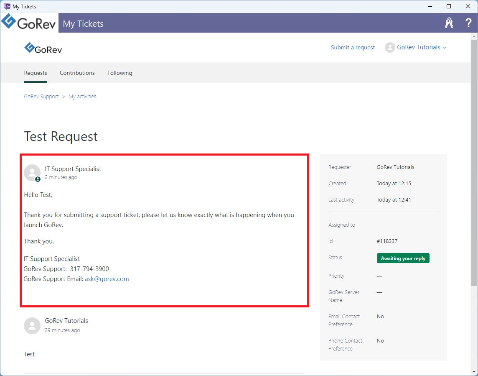This screenshot has height=376, width=478.
Task: Click the 'Hello Test,' greeting line
Action: pos(38,195)
